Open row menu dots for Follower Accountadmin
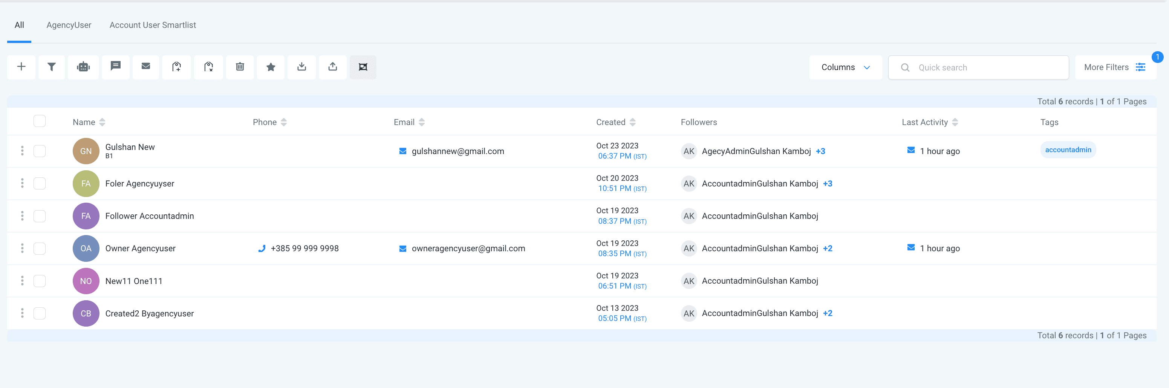The height and width of the screenshot is (388, 1169). pos(22,215)
